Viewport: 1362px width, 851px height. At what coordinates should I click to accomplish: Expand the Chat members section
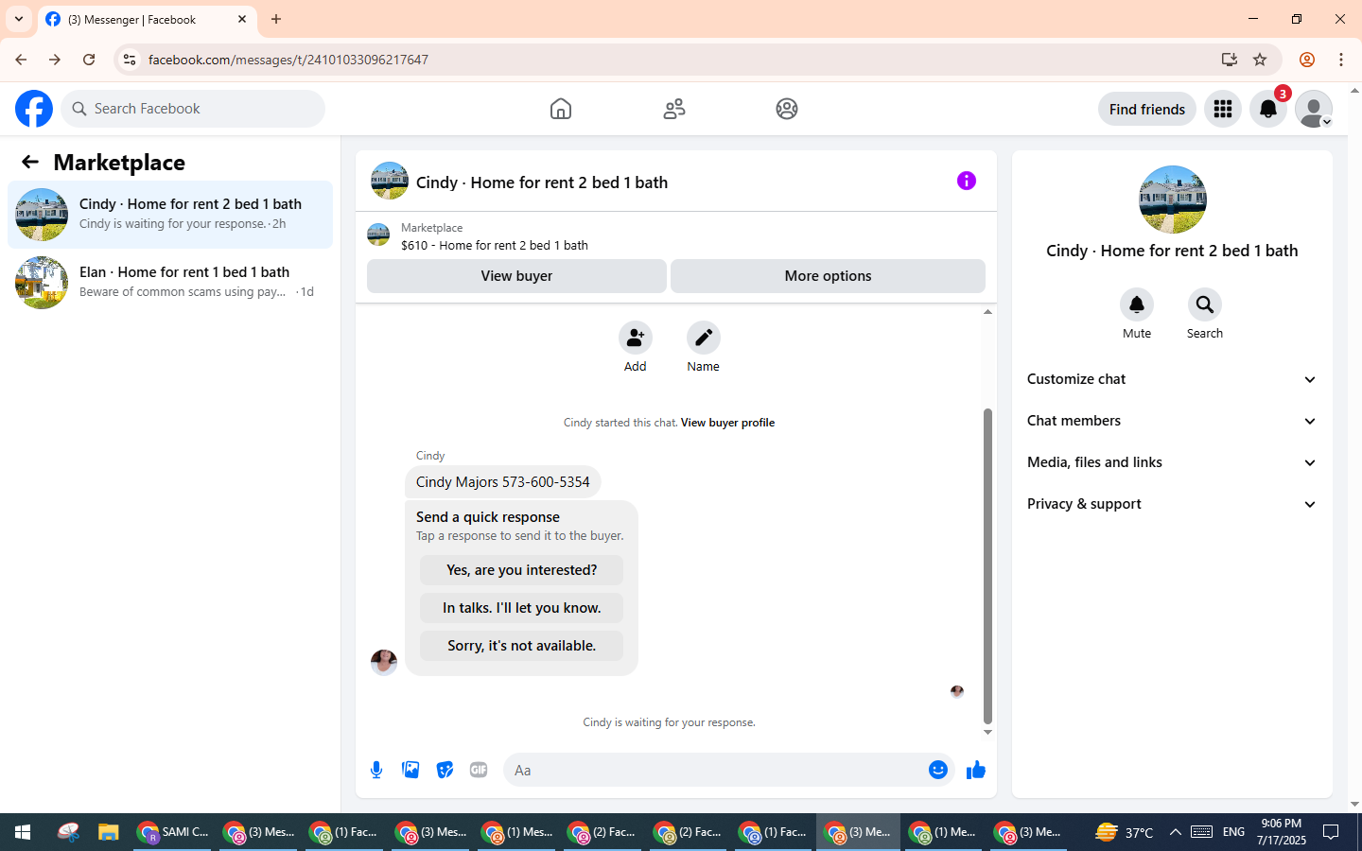point(1173,421)
